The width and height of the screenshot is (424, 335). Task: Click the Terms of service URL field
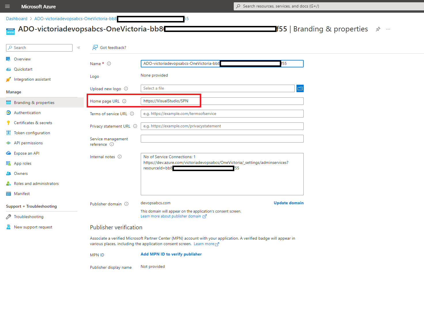coord(222,114)
